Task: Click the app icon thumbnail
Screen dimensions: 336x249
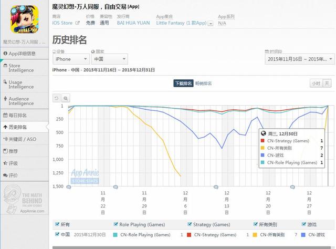Action: [x=25, y=19]
